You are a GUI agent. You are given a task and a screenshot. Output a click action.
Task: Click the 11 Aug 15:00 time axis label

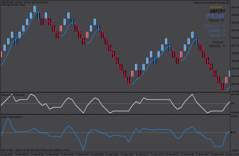point(218,154)
